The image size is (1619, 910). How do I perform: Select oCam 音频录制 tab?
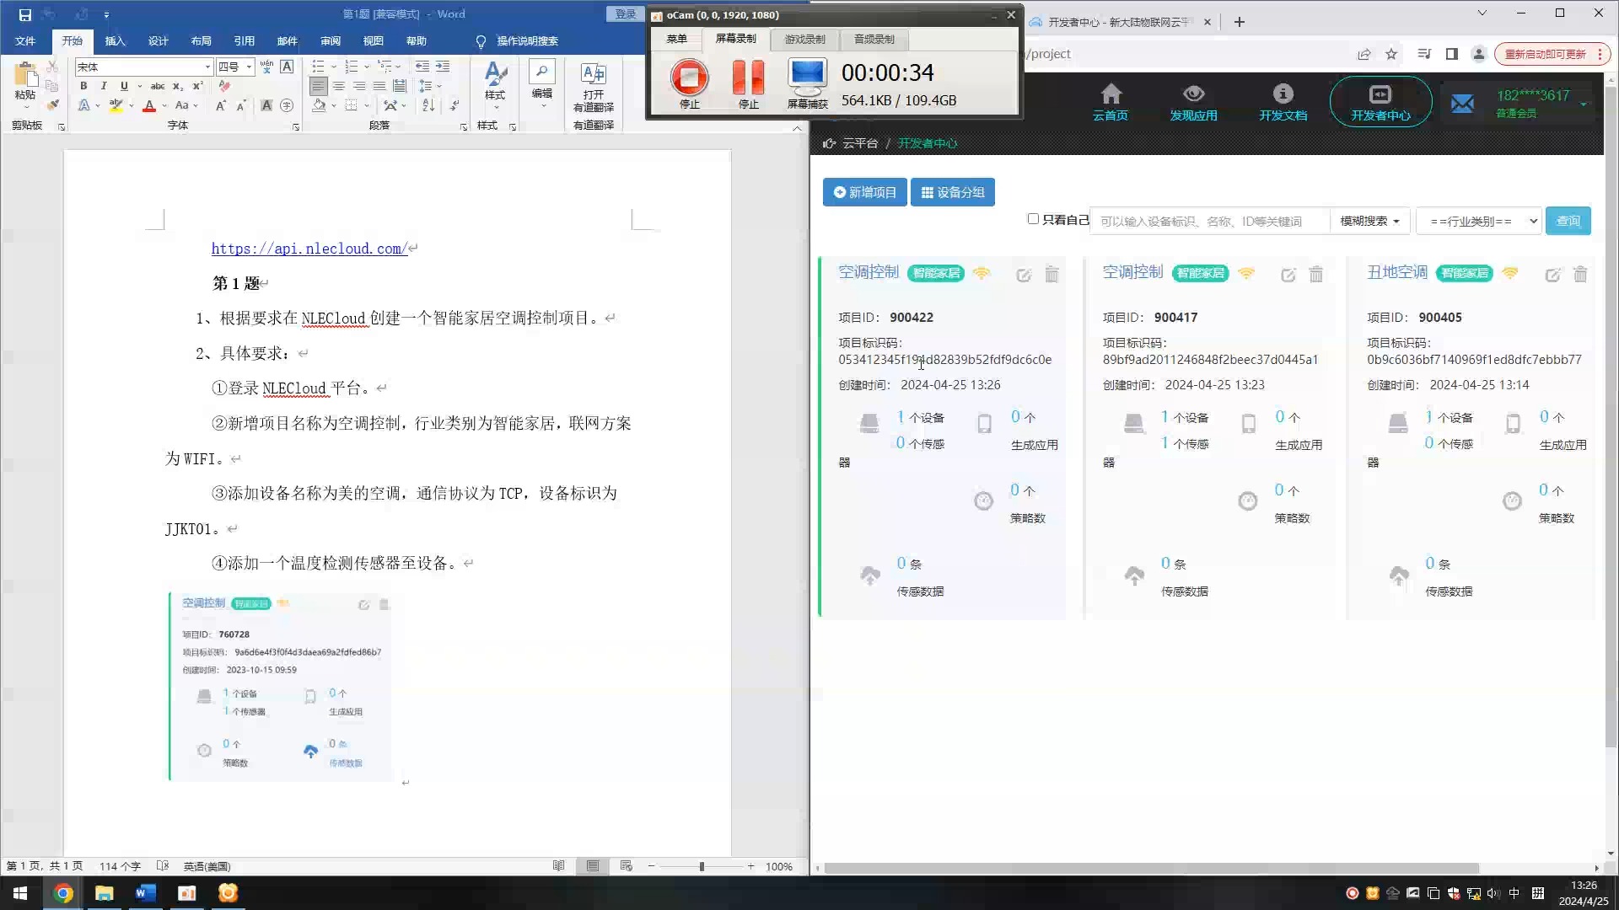874,39
